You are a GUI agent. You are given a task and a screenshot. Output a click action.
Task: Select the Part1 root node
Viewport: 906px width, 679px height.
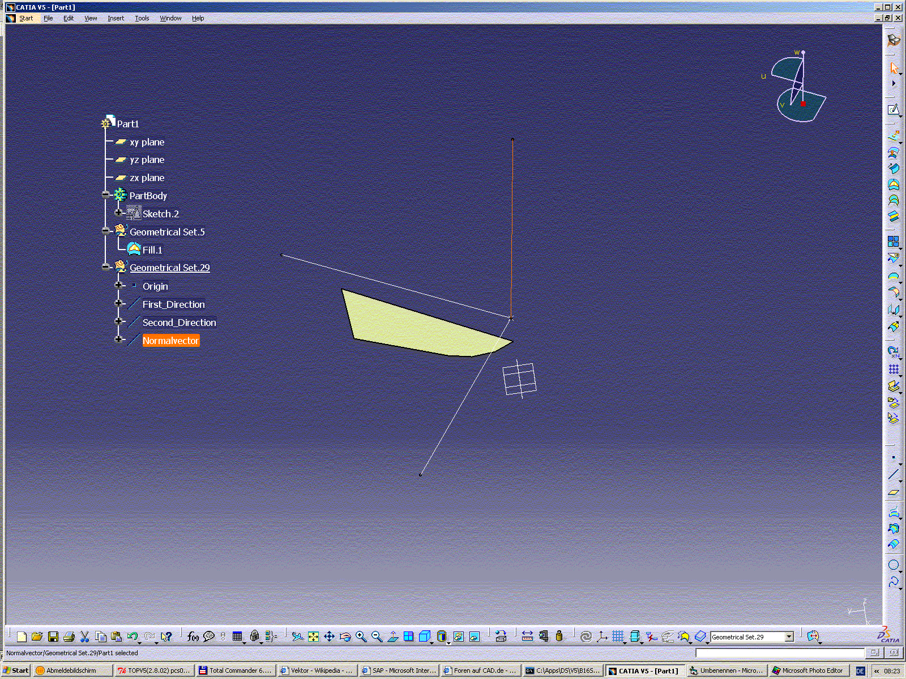tap(127, 124)
